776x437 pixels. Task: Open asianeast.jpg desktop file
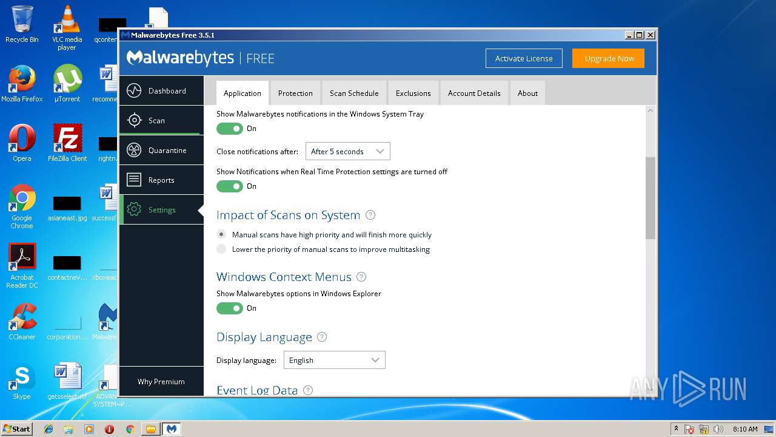(x=67, y=206)
